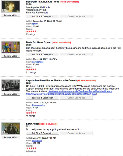The width and height of the screenshot is (123, 156).
Task: Remove the Barts Fox News Dream video
Action: 11,56
